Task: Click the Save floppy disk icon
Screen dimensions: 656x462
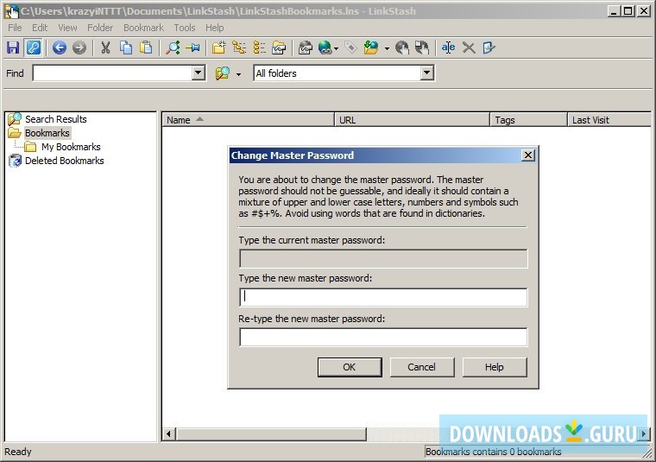Action: [x=13, y=47]
